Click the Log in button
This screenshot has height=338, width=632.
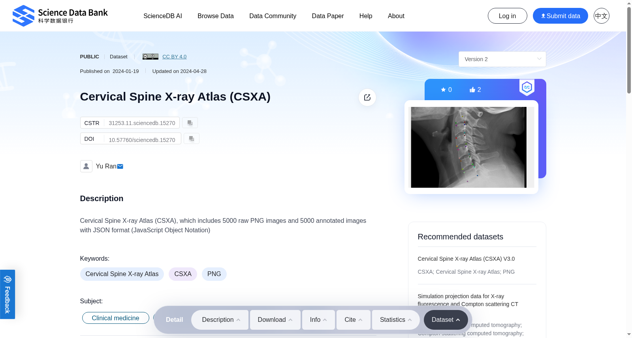[508, 16]
